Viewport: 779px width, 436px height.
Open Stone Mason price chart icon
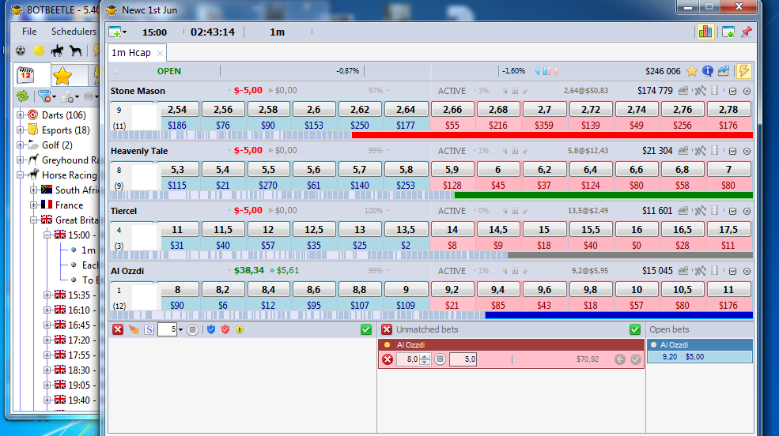tap(683, 91)
